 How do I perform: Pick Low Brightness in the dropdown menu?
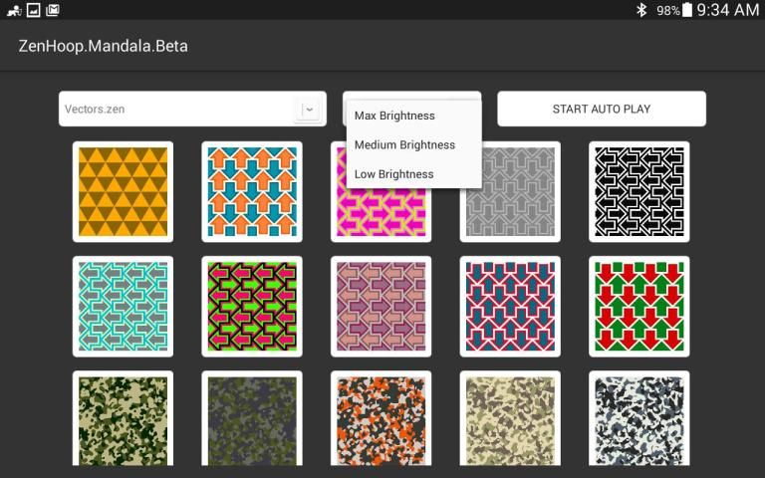pos(394,173)
